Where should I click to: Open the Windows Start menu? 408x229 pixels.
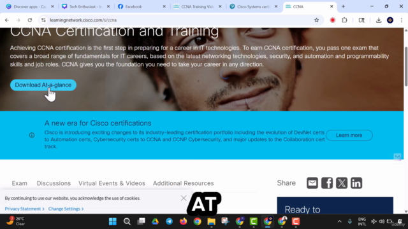113,221
